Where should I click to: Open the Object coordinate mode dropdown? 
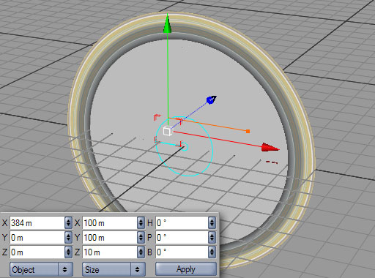click(41, 269)
